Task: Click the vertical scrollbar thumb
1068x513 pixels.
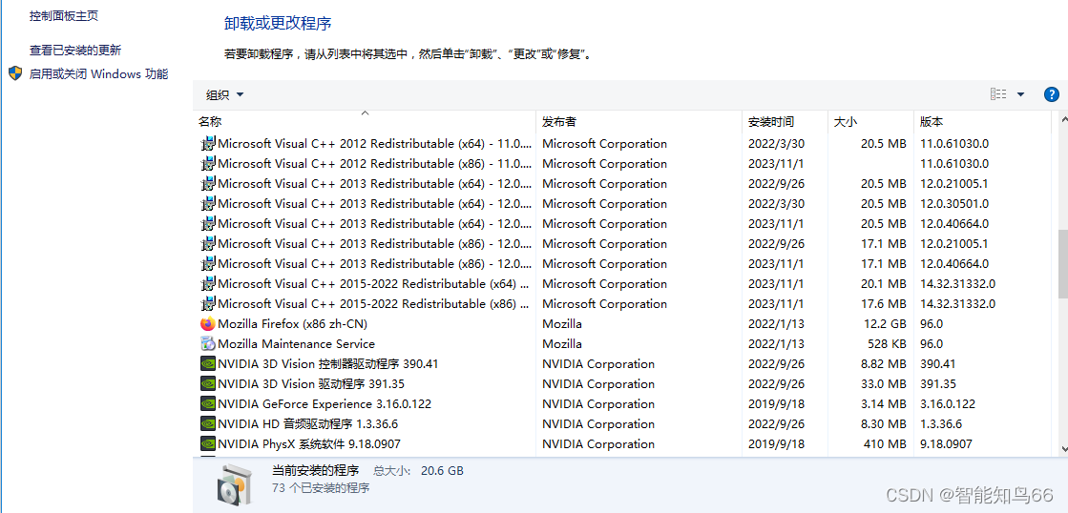Action: tap(1062, 263)
